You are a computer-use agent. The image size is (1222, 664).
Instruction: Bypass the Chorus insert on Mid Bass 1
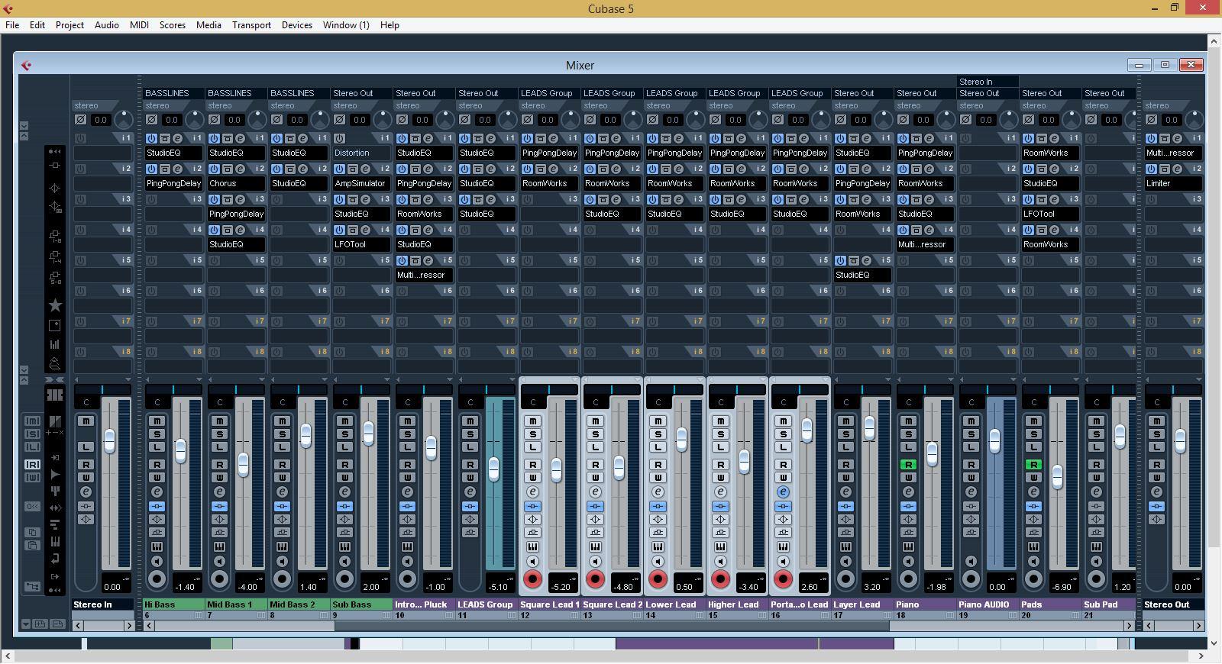tap(227, 169)
